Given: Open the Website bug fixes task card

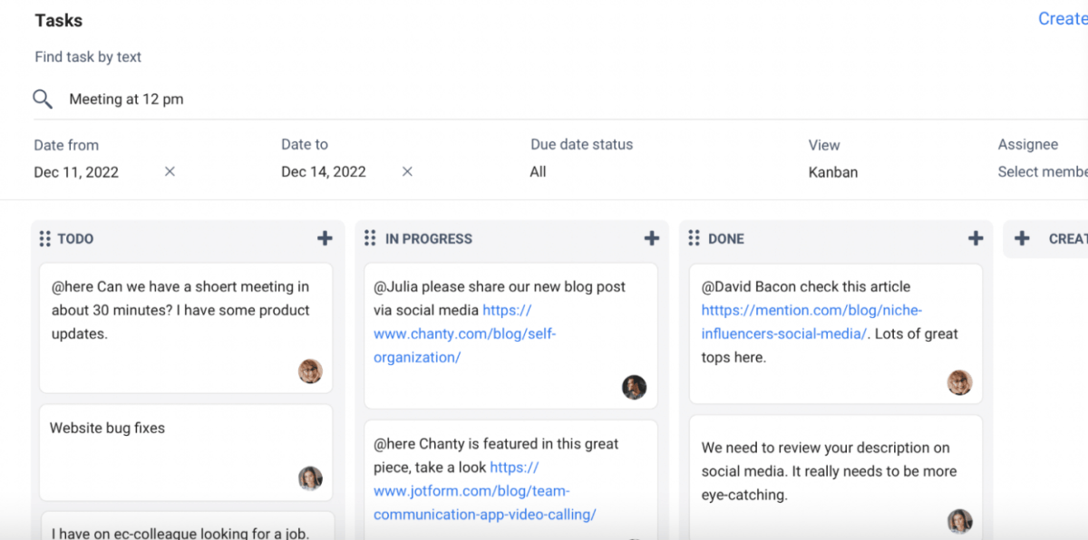Looking at the screenshot, I should click(186, 452).
